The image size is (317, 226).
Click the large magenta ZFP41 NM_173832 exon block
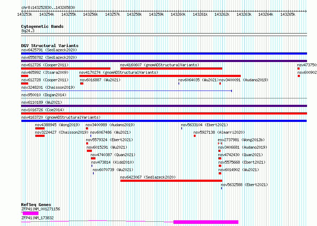206,222
